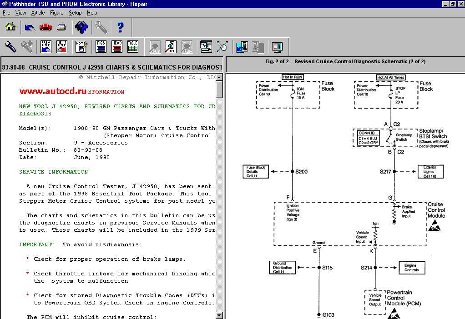Open the Setup menu
Image resolution: width=465 pixels, height=319 pixels.
(75, 13)
